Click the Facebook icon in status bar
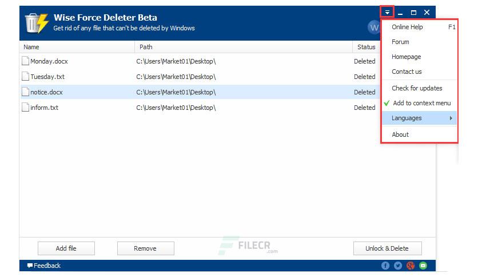The height and width of the screenshot is (277, 478). coord(385,266)
